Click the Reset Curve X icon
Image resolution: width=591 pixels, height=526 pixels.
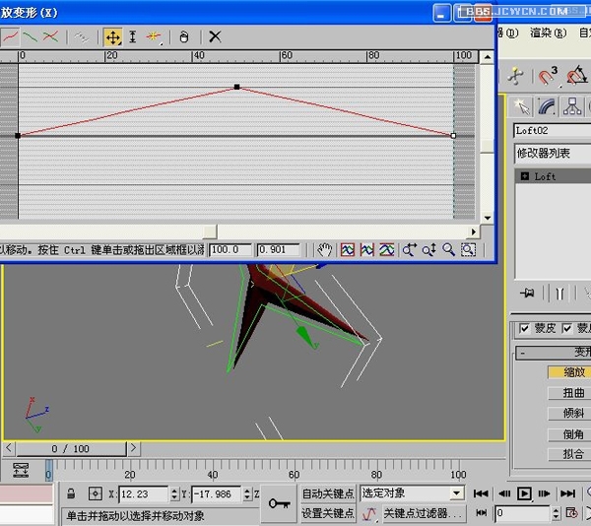[215, 36]
